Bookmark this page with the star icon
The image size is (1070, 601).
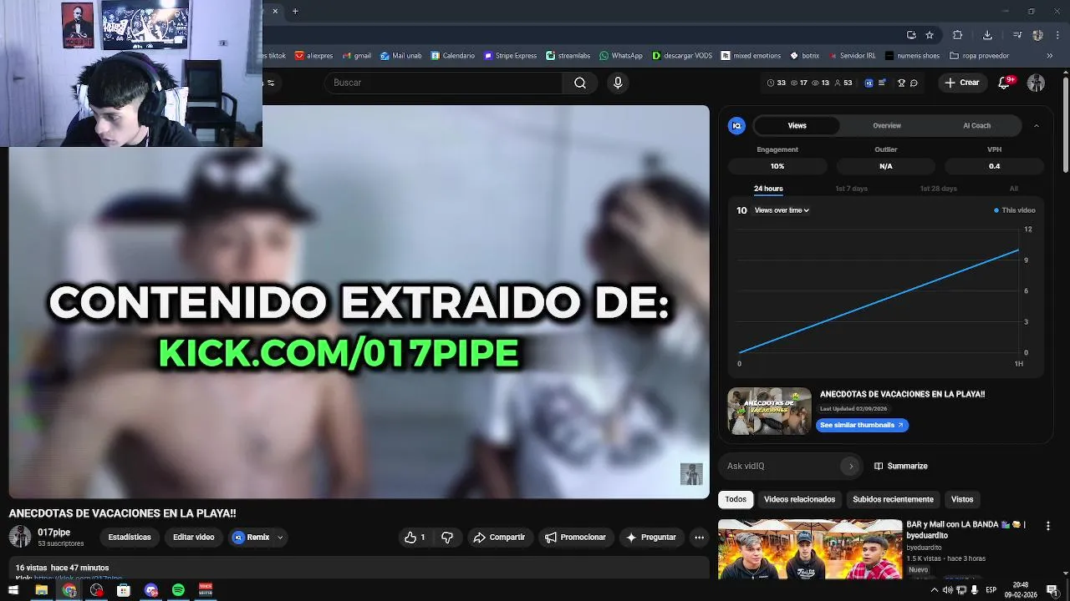coord(930,35)
